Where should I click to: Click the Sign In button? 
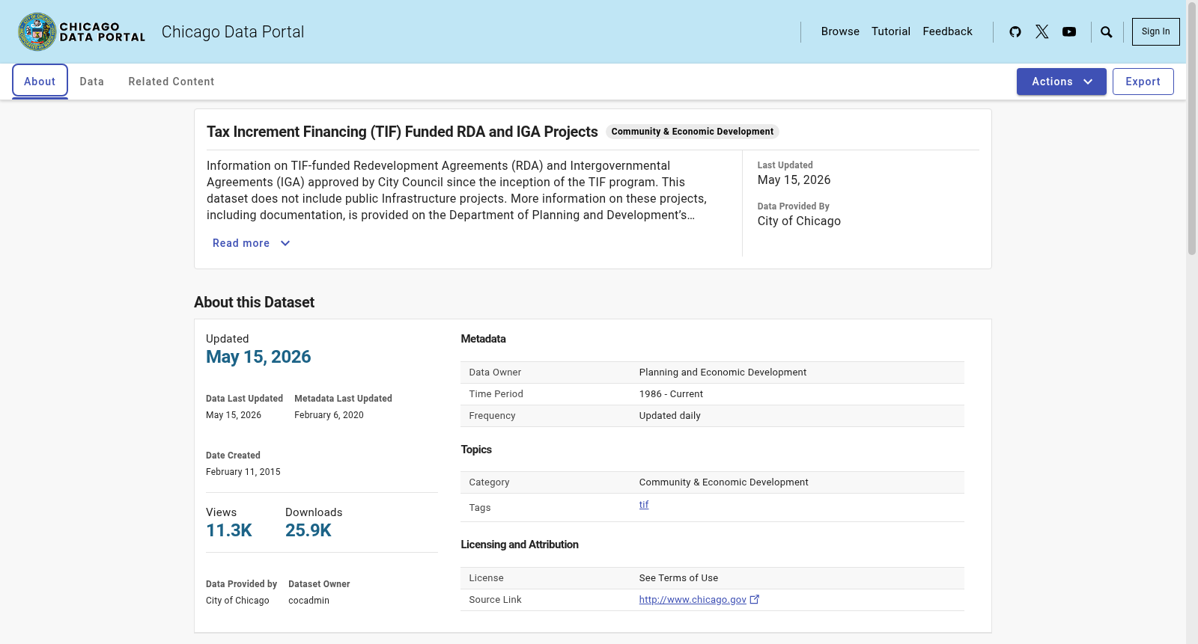(1155, 31)
